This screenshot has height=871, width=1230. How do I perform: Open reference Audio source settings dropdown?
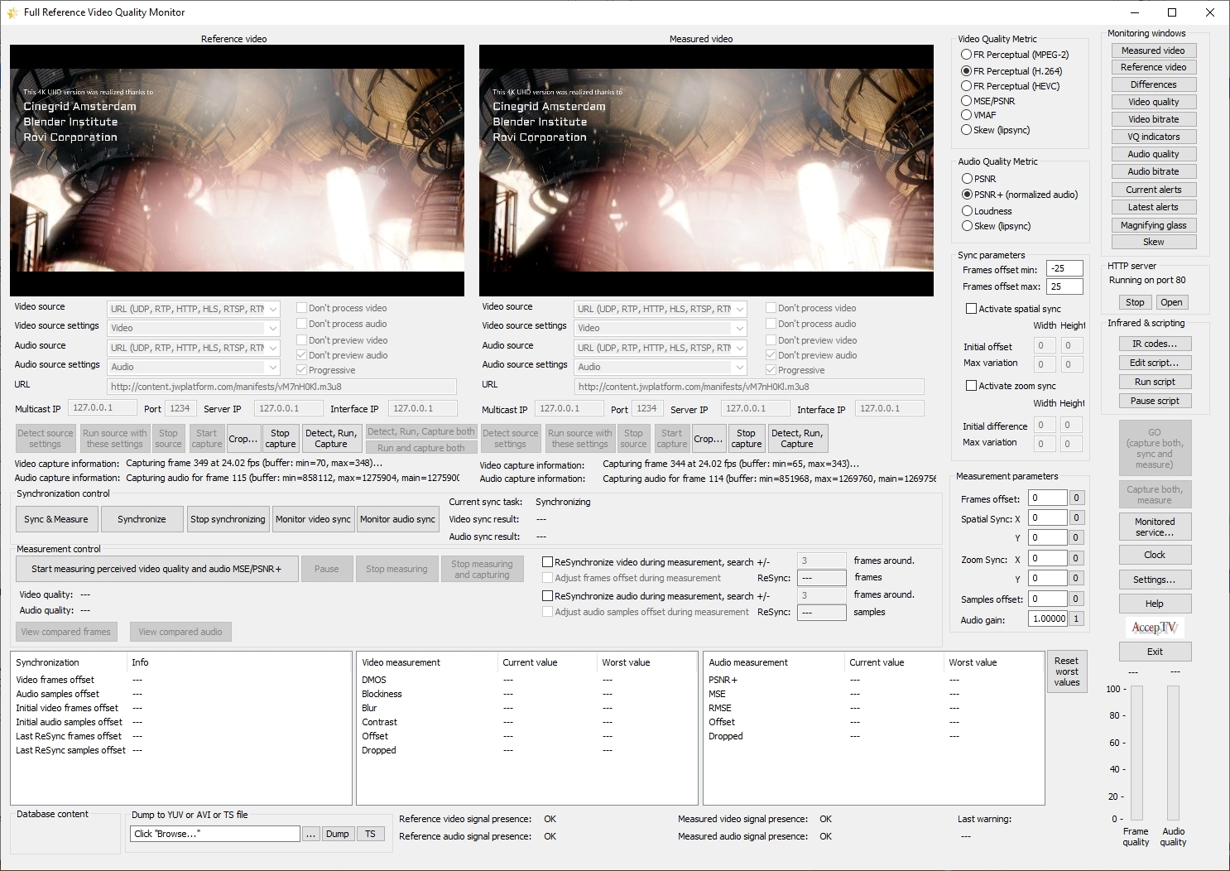pos(194,367)
